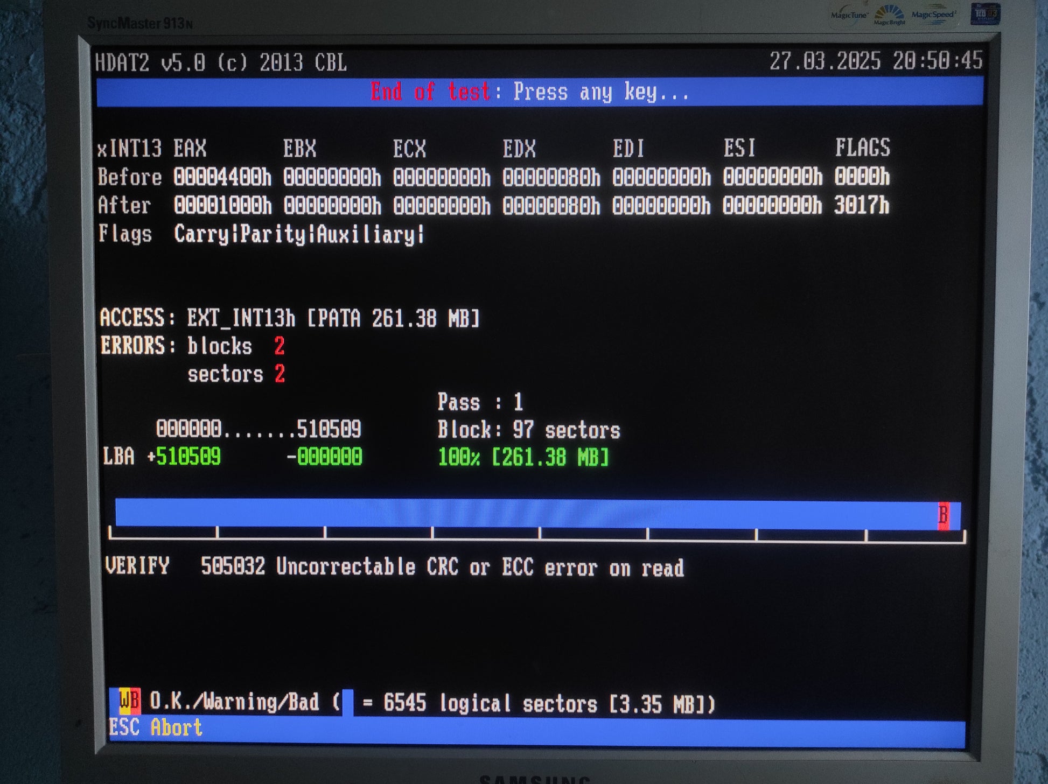Click the date and time display
The width and height of the screenshot is (1048, 784).
(x=876, y=61)
